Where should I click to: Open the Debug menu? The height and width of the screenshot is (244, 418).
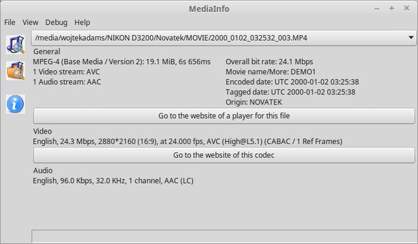[56, 23]
